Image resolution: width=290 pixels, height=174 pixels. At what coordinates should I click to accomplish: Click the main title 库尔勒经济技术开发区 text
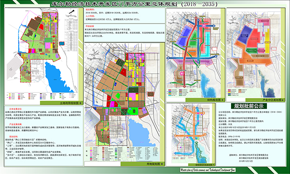(85, 4)
